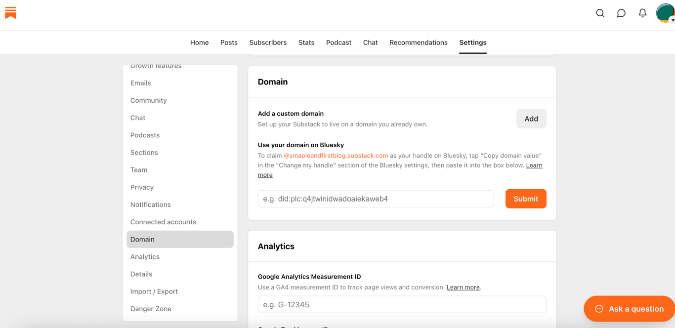
Task: Open the Recommendations tab
Action: tap(418, 42)
